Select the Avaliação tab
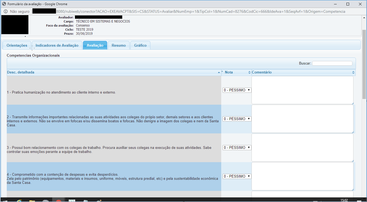The image size is (367, 202). [x=95, y=45]
